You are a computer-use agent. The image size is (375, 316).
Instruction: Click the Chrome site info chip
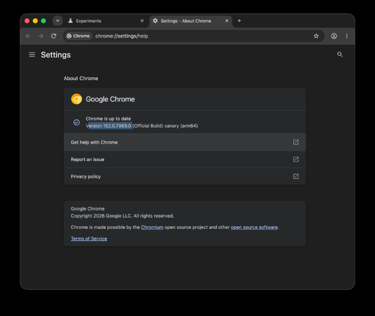click(x=78, y=36)
